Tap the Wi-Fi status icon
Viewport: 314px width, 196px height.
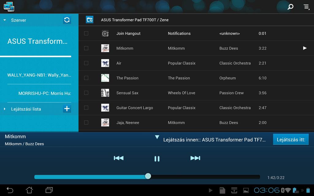pos(288,190)
